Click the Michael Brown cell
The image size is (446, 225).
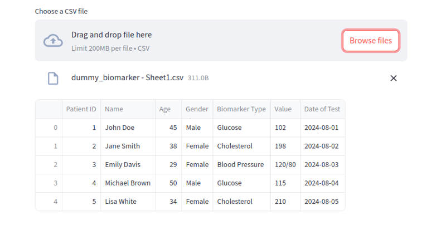tap(128, 183)
